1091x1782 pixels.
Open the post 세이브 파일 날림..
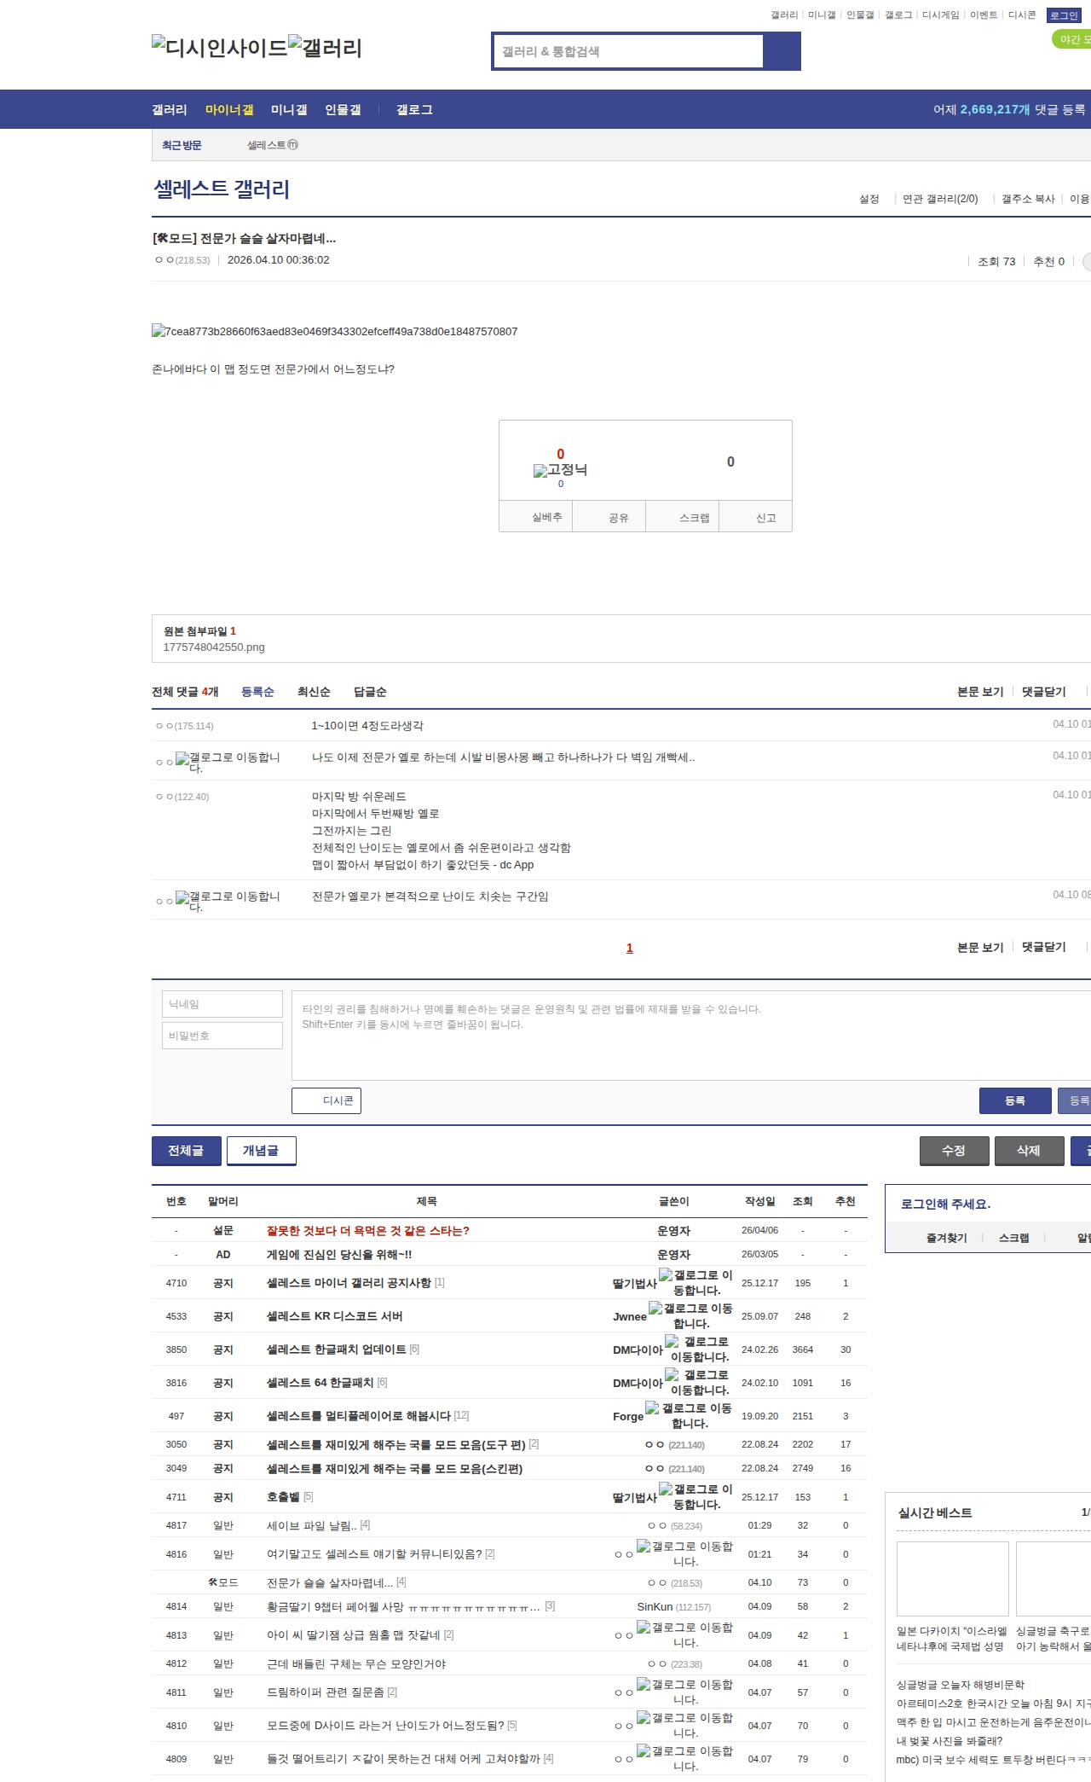[311, 1525]
